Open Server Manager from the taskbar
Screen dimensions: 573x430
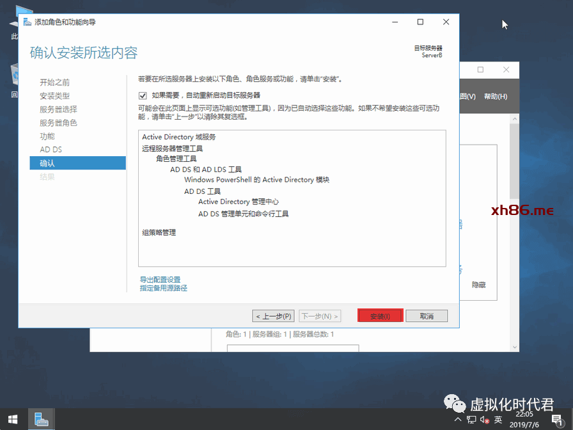pos(42,419)
